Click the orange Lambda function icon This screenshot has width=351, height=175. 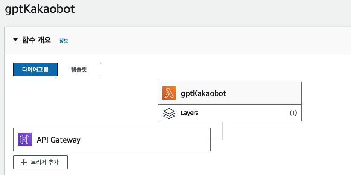click(169, 93)
